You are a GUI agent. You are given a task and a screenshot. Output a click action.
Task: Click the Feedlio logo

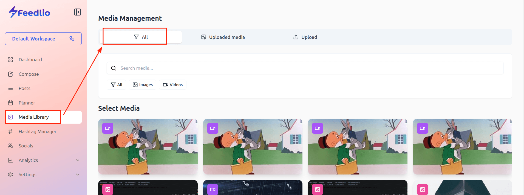[x=29, y=12]
